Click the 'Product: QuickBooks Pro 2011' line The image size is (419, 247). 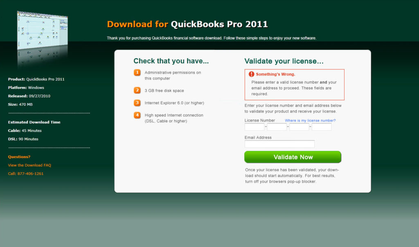click(x=36, y=79)
